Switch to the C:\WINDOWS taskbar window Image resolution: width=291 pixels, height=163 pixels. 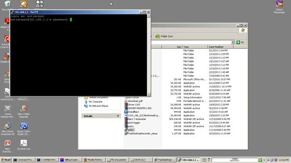pos(47,160)
